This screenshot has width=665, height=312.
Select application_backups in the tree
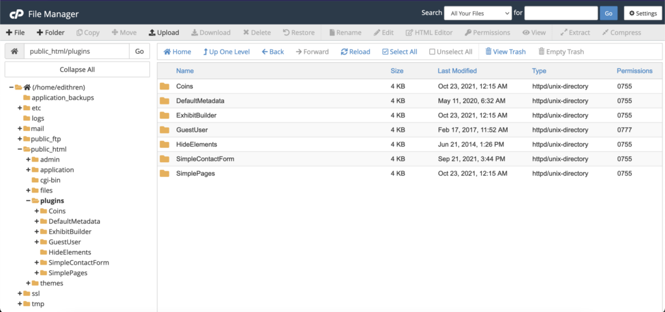(x=63, y=98)
